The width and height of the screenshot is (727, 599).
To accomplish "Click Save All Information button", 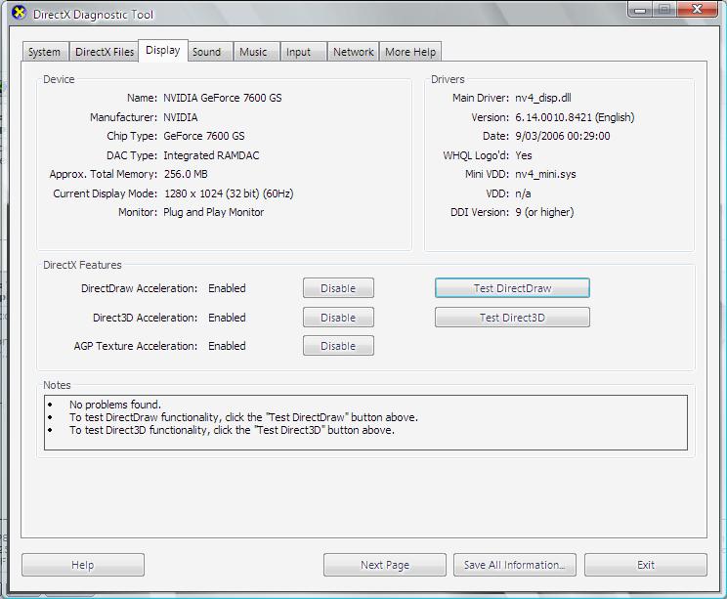I will pos(514,565).
